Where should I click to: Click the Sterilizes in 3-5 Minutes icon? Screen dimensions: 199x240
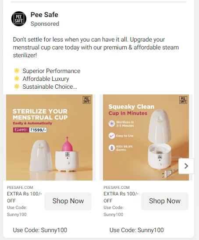[112, 124]
